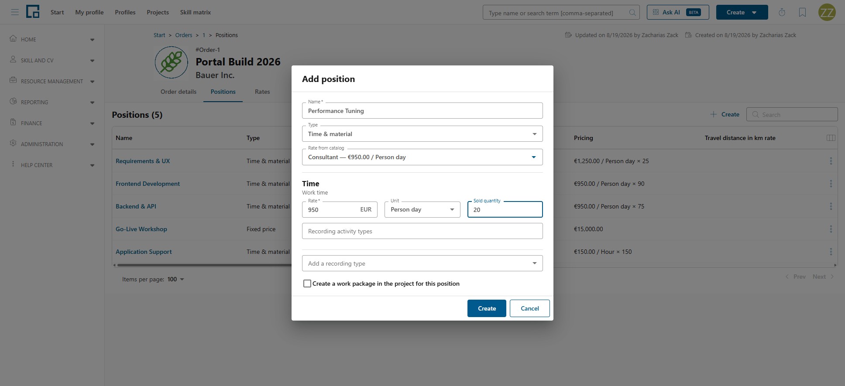
Task: Click the Ask AI beta button
Action: coord(678,12)
